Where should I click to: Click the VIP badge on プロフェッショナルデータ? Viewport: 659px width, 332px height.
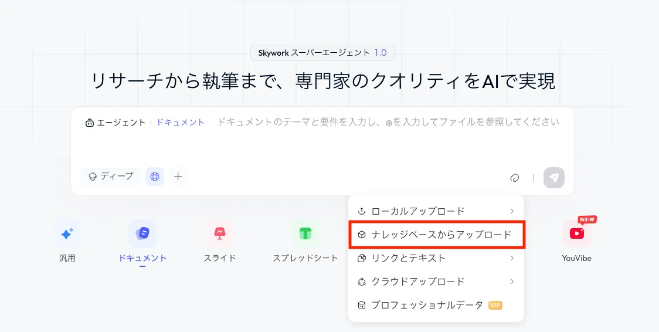(495, 305)
